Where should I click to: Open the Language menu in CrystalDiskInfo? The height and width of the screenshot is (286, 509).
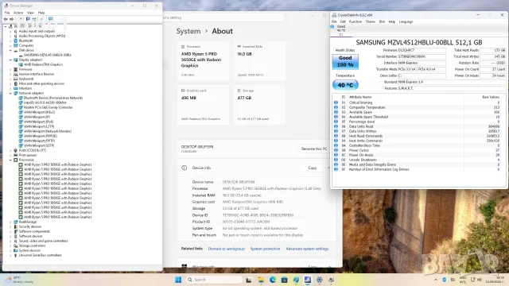pyautogui.click(x=406, y=21)
